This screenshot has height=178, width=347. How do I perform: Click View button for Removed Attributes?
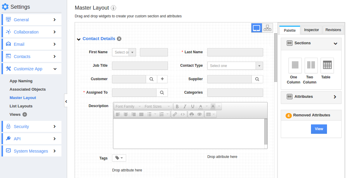[319, 129]
